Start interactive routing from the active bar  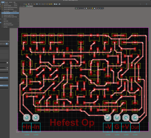coord(88,8)
